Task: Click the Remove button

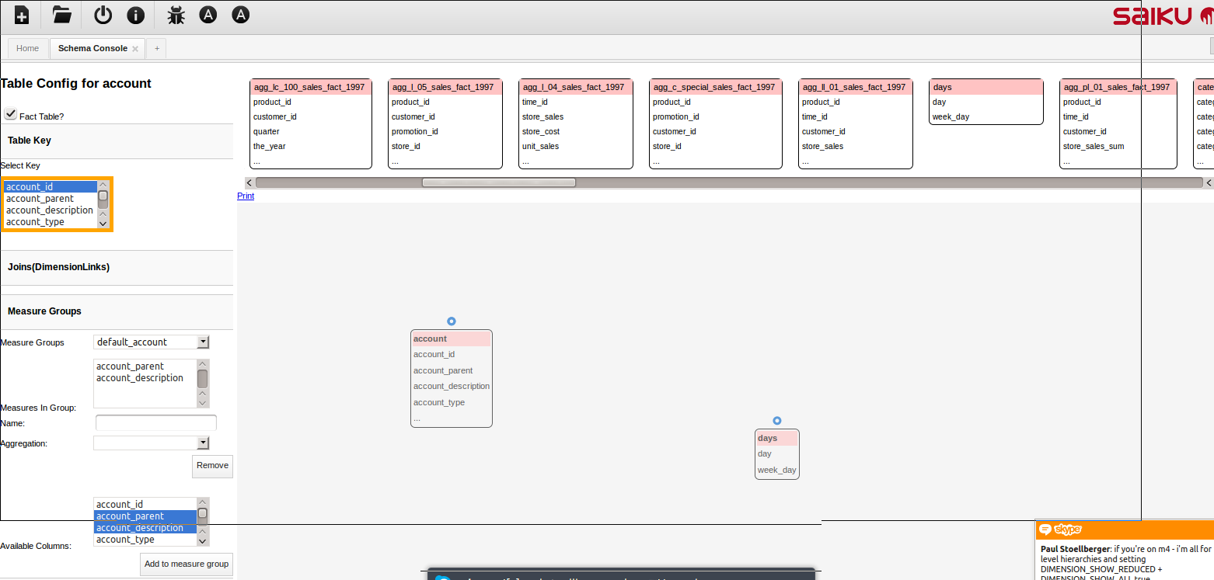Action: pyautogui.click(x=212, y=466)
